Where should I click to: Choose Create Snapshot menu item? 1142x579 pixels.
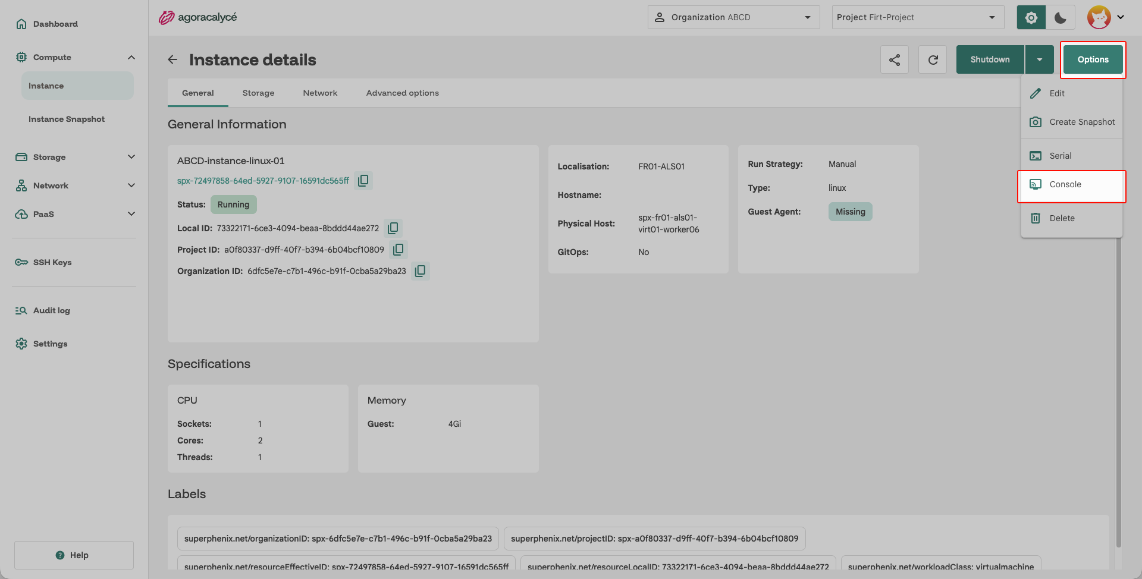pos(1072,122)
